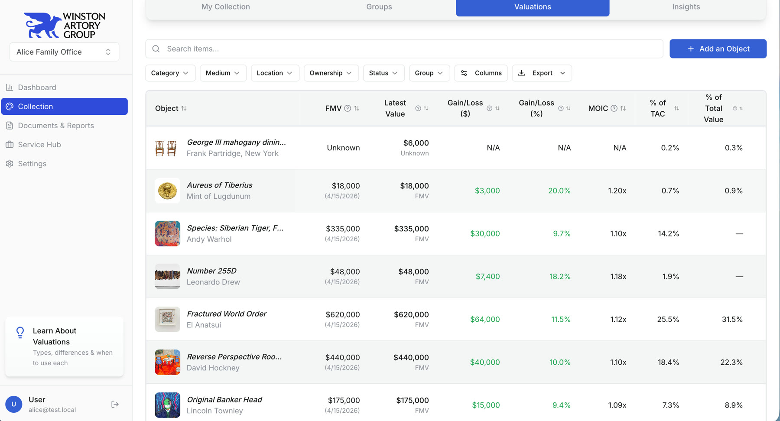This screenshot has width=780, height=421.
Task: Open the Original Banker Head thumbnail
Action: (x=167, y=405)
